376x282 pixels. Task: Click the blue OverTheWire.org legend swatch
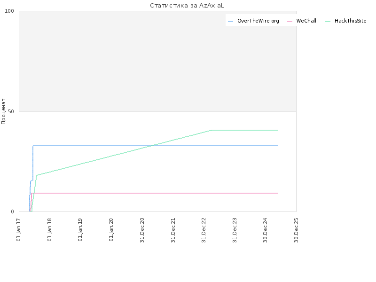pyautogui.click(x=230, y=22)
